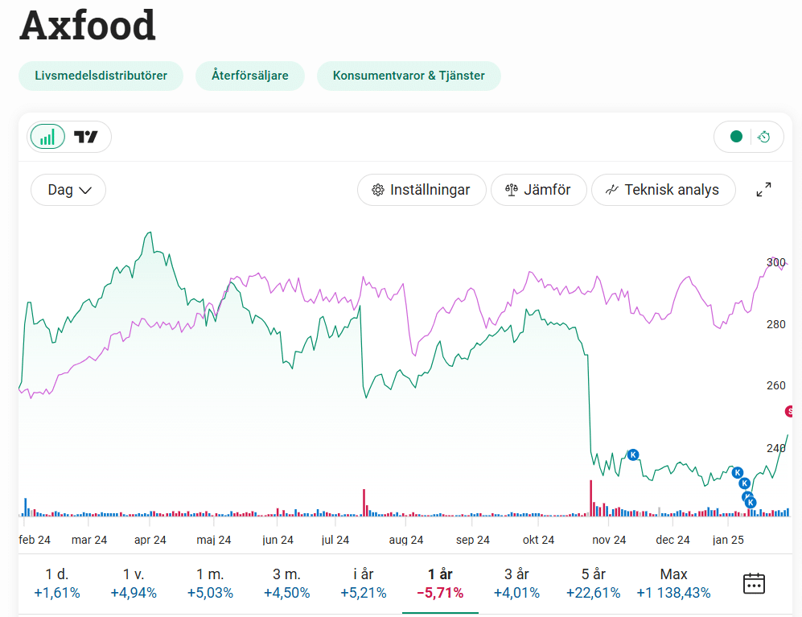Switch to the standard bar chart view
This screenshot has height=617, width=802.
tap(47, 137)
